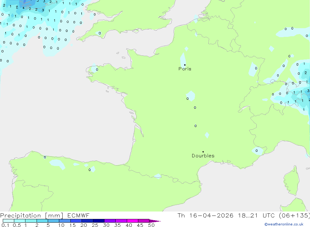Pick the 35–40 mm legend swatch
This screenshot has height=227, width=310.
[x=121, y=221]
